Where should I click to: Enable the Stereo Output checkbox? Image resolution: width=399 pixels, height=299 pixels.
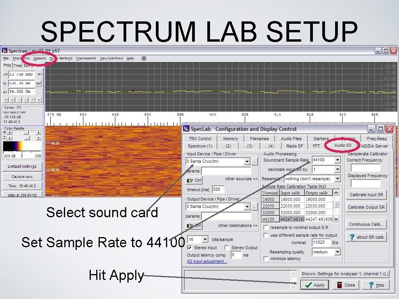[x=227, y=248]
